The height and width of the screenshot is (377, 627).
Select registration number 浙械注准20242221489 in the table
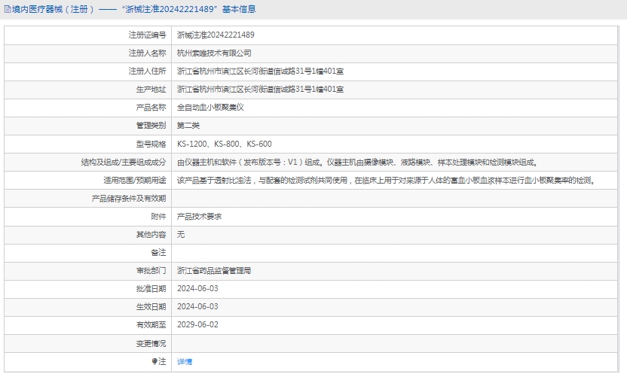tap(216, 35)
